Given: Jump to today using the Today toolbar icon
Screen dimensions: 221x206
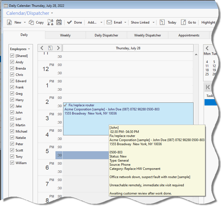Looking at the screenshot, I should coord(162,22).
